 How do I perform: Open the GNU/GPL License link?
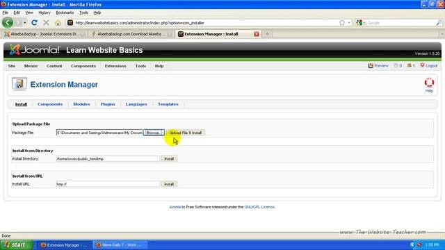tap(259, 207)
